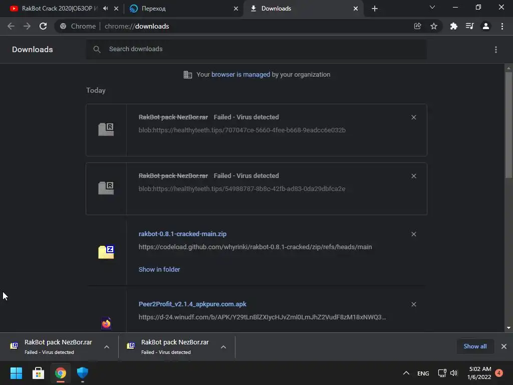Open Windows Security shield in taskbar
This screenshot has height=385, width=513.
point(83,373)
